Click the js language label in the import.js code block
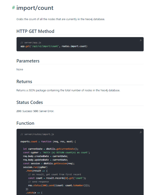 coord(141,132)
